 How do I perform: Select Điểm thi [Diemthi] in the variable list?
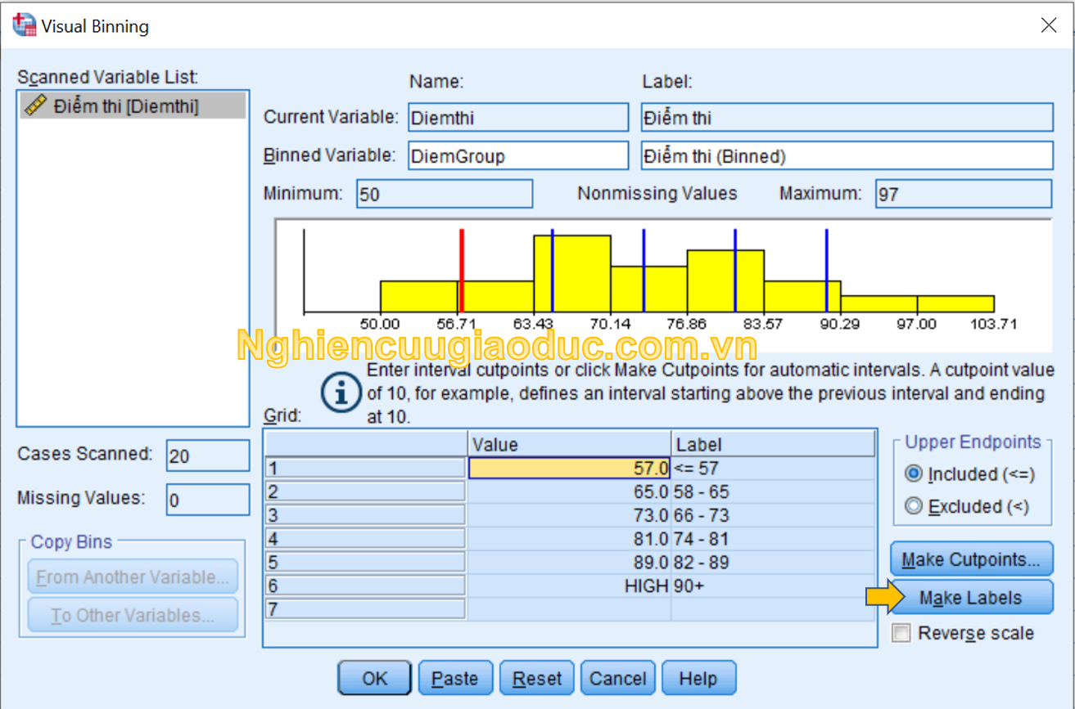126,106
